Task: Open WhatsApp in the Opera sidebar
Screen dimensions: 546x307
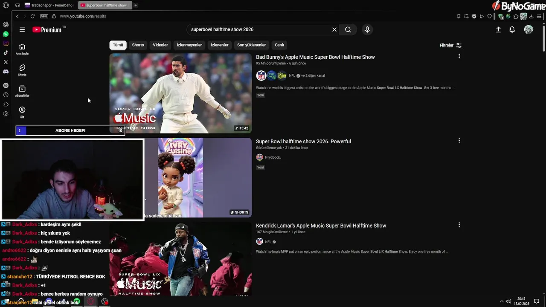Action: coord(6,34)
